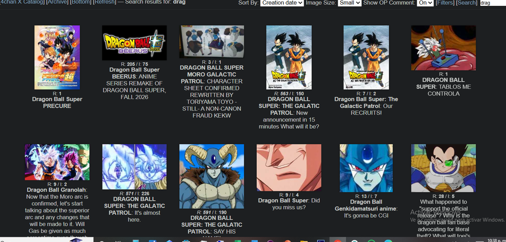This screenshot has width=506, height=242.
Task: Open the Dragon Ball Super PRECURE thumbnail
Action: point(57,57)
